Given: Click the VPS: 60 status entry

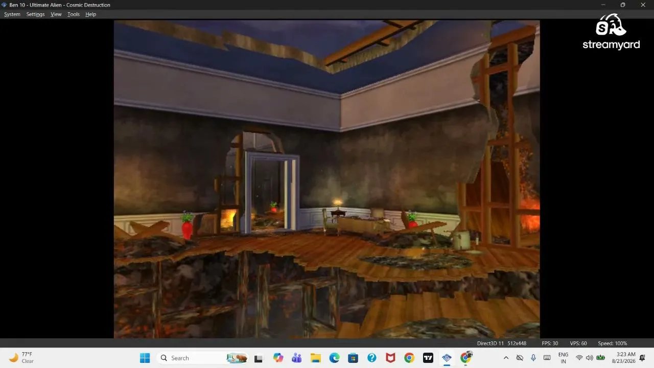Looking at the screenshot, I should pyautogui.click(x=578, y=343).
